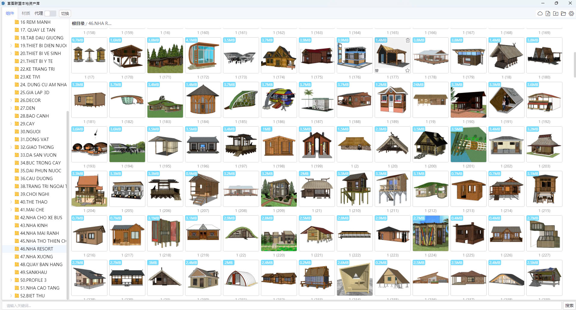Screen dimensions: 576x310
Task: Click the add new folder icon
Action: [x=556, y=14]
